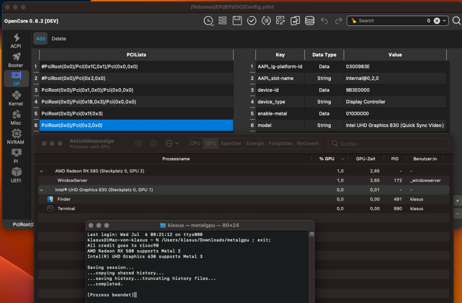Open the ellipsis action dropdown in Aktivitätsanzeige
Viewport: 462px width, 303px height.
coord(172,143)
